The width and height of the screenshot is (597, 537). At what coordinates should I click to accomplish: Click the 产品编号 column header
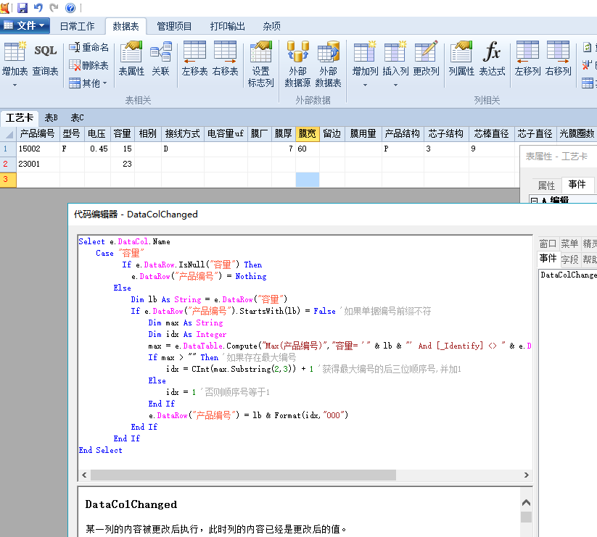pos(37,134)
